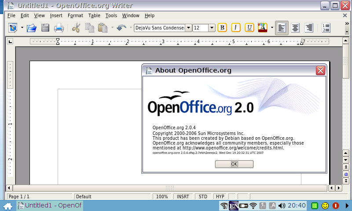Toggle Align Left paragraph button
The image size is (352, 211).
(282, 28)
